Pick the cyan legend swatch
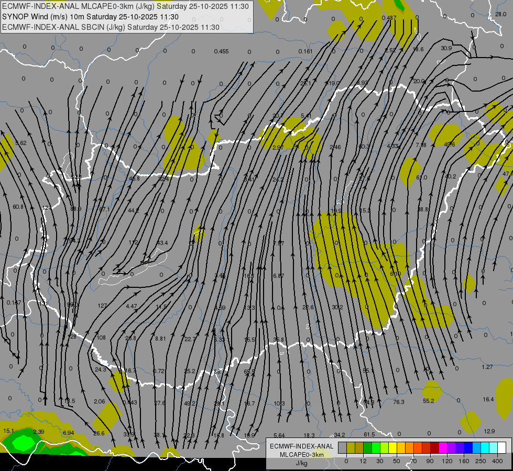 point(486,447)
